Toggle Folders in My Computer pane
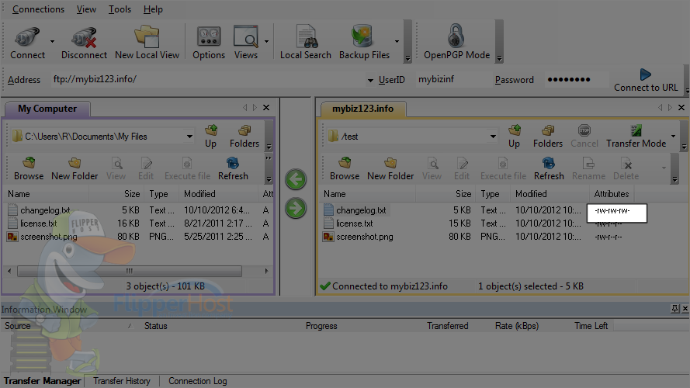The image size is (690, 388). click(244, 137)
